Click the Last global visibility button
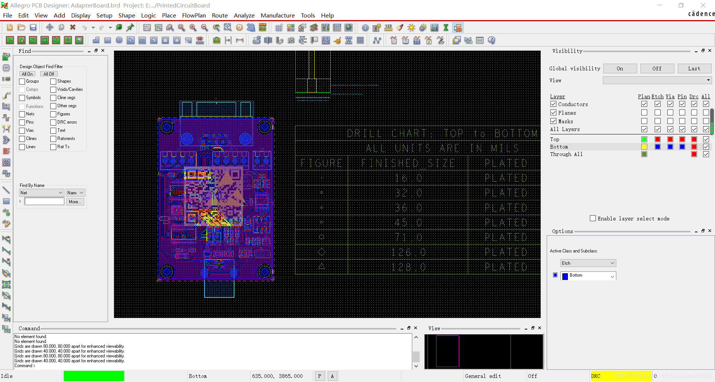The width and height of the screenshot is (715, 382). coord(695,69)
